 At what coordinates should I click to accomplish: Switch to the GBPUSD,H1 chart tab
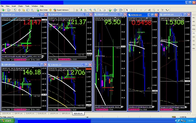[x=66, y=114]
